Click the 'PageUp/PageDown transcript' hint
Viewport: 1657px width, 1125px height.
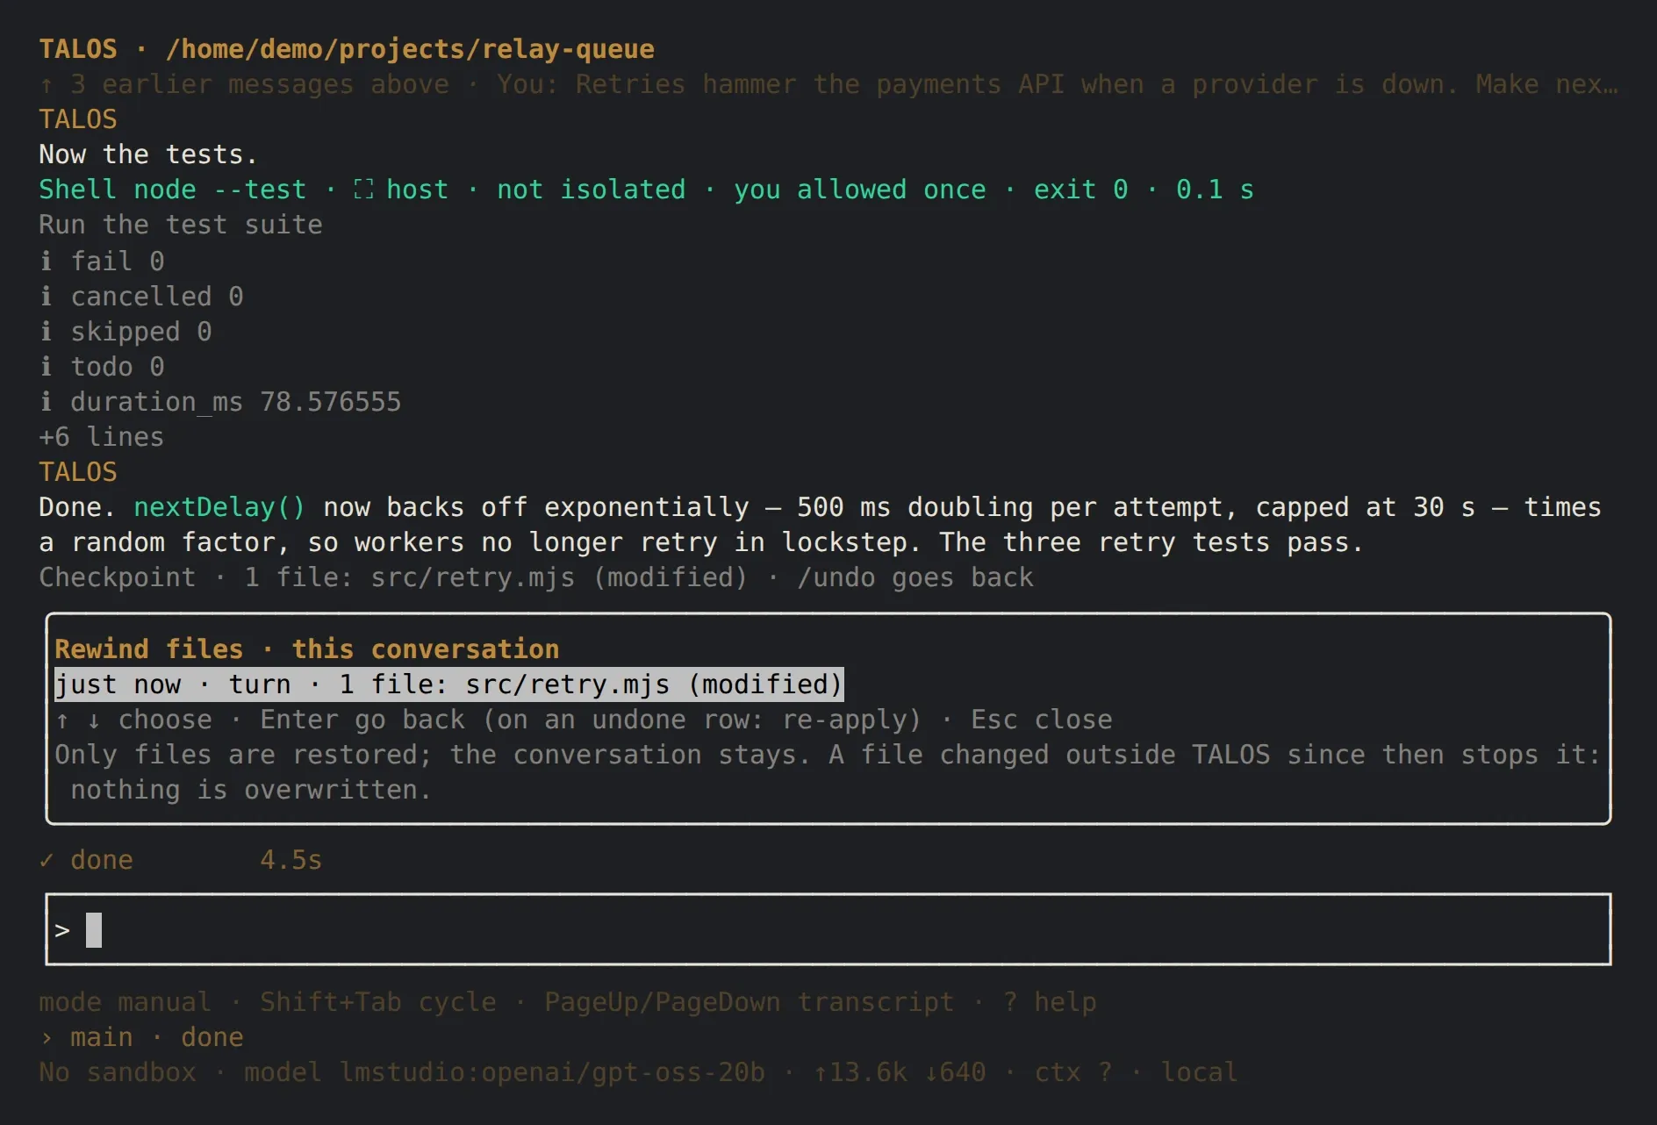(x=750, y=1002)
